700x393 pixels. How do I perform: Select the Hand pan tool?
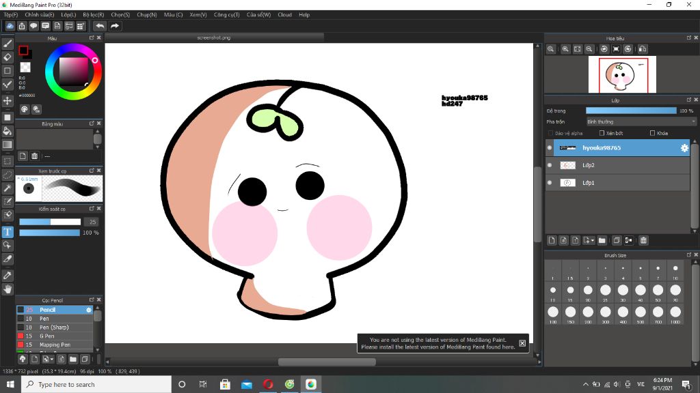click(x=8, y=289)
